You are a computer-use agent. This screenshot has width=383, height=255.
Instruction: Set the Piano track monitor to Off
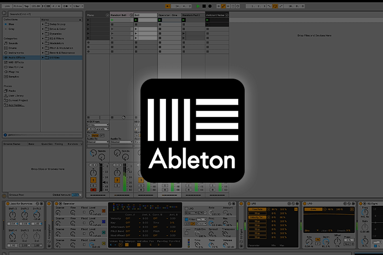[x=102, y=135]
